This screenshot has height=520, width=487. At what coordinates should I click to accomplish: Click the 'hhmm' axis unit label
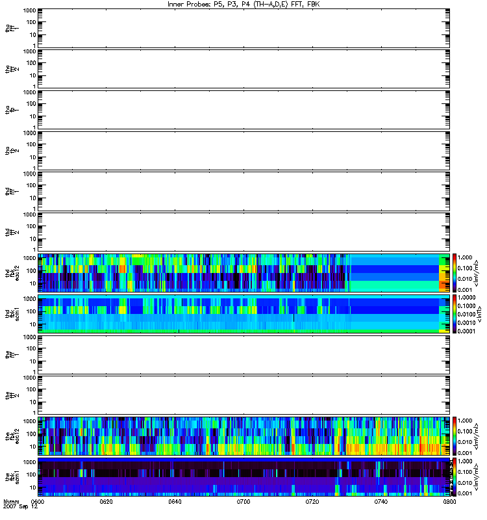point(12,501)
